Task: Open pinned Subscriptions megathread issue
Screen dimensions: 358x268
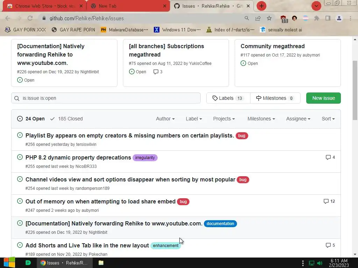Action: (166, 50)
